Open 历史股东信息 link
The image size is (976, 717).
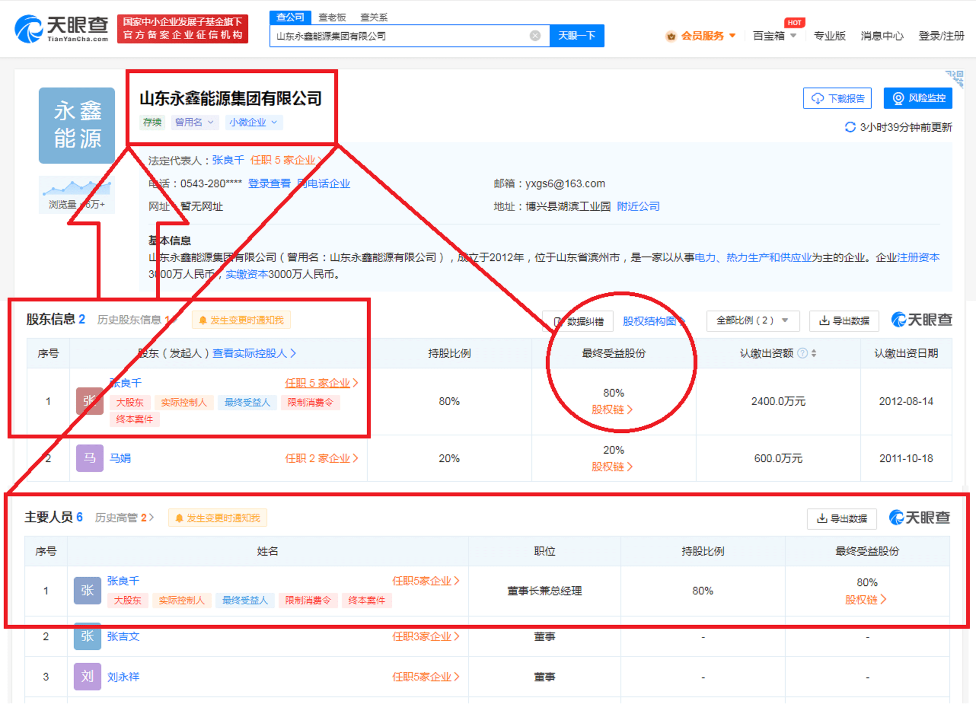pos(136,320)
